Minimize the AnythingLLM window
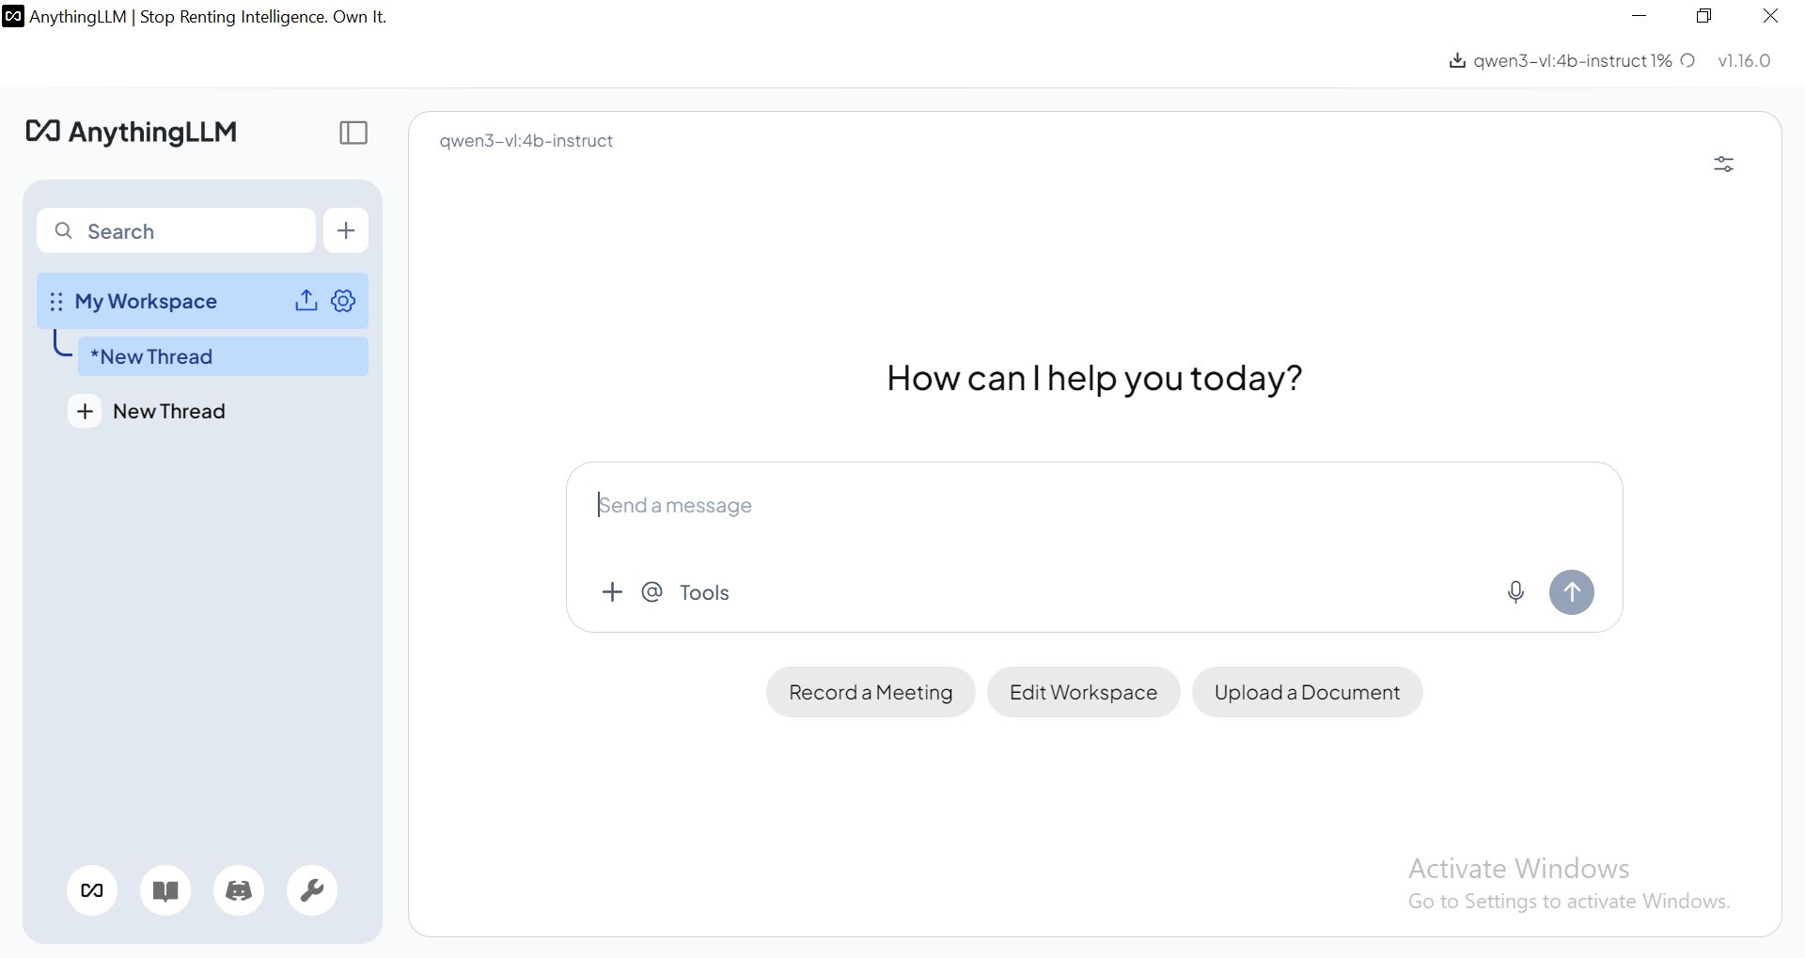The image size is (1805, 958). click(1640, 16)
